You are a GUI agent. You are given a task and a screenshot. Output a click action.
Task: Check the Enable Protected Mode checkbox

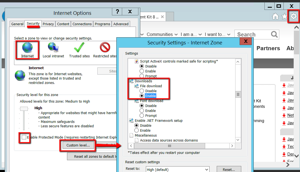[24, 138]
